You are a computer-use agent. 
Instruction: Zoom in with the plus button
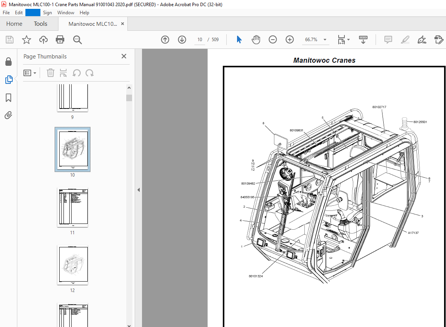(289, 40)
